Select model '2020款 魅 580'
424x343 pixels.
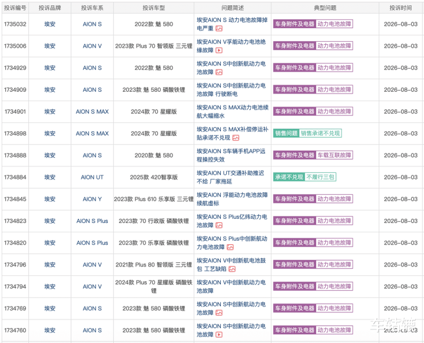click(154, 155)
